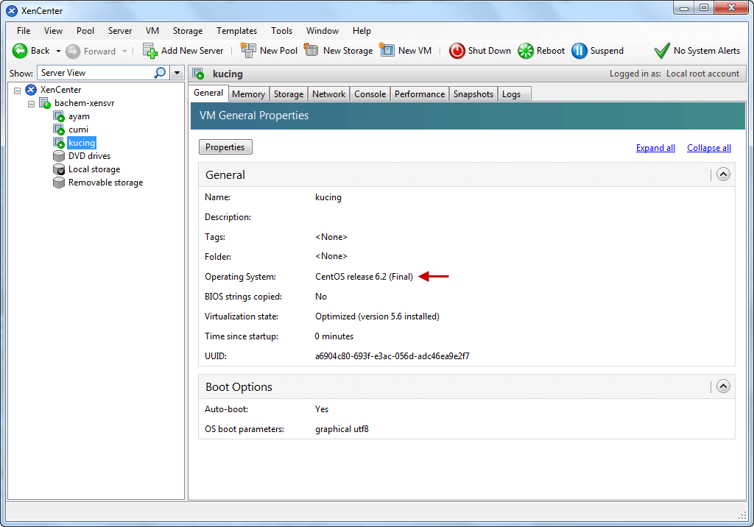The height and width of the screenshot is (527, 754).
Task: Click the Removable storage icon
Action: pyautogui.click(x=59, y=183)
